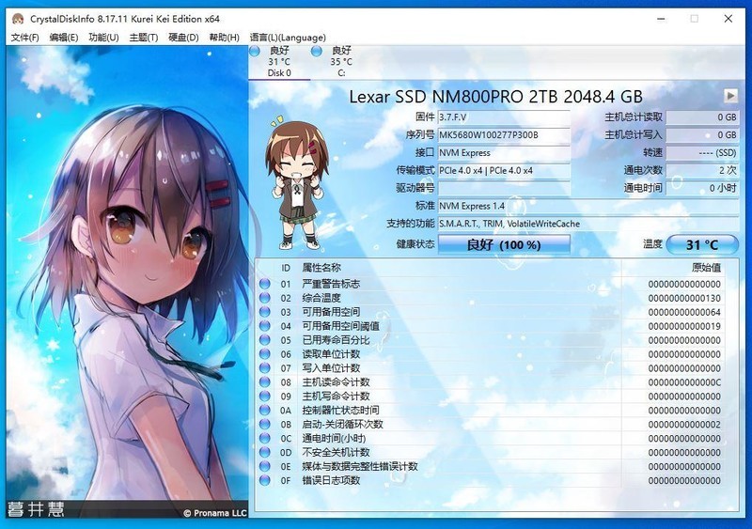Image resolution: width=752 pixels, height=529 pixels.
Task: Select the 主机读命令计数 attribute name
Action: click(x=336, y=382)
